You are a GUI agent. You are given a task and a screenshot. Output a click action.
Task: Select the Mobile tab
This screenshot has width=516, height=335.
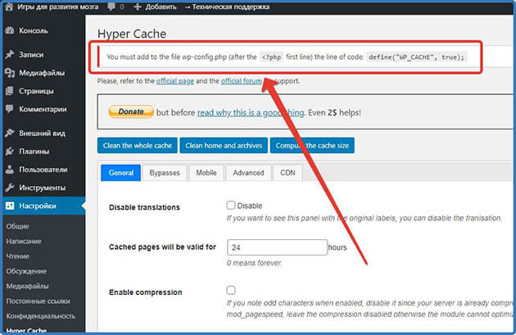pyautogui.click(x=206, y=173)
